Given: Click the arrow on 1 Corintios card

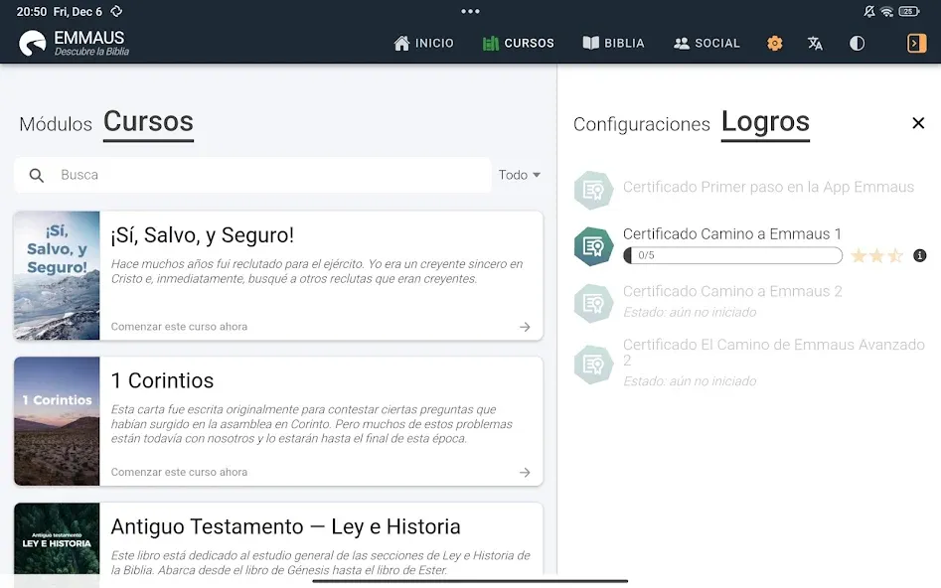Looking at the screenshot, I should (525, 472).
